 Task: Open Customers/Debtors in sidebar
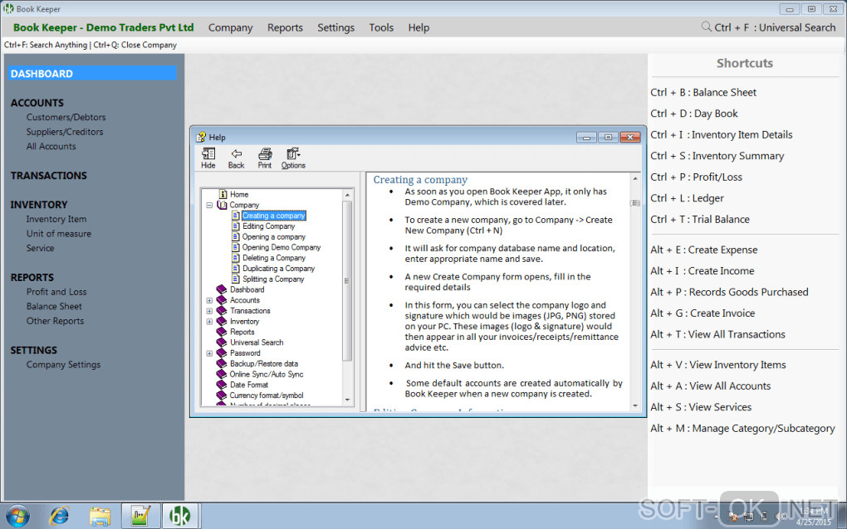point(66,117)
